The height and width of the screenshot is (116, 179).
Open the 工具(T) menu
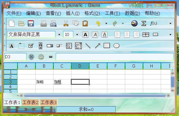click(112, 13)
